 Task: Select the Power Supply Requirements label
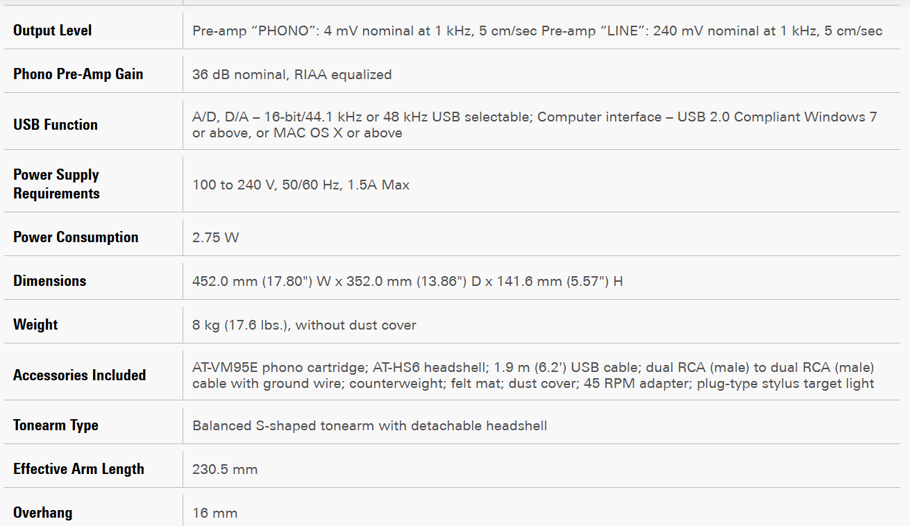[56, 184]
